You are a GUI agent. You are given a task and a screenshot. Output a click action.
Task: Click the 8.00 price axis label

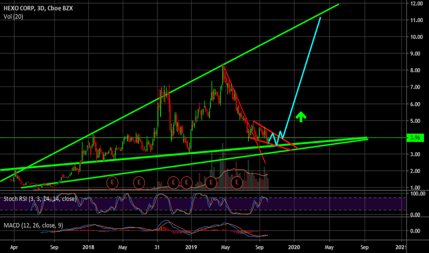click(x=415, y=70)
